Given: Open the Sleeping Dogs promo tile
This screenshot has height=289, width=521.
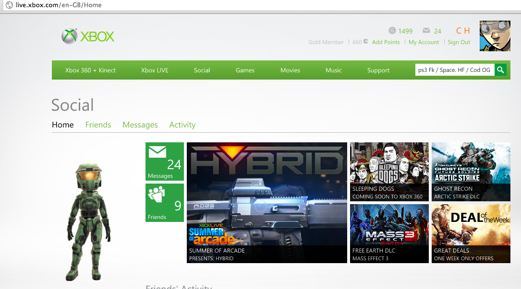Looking at the screenshot, I should pos(389,172).
